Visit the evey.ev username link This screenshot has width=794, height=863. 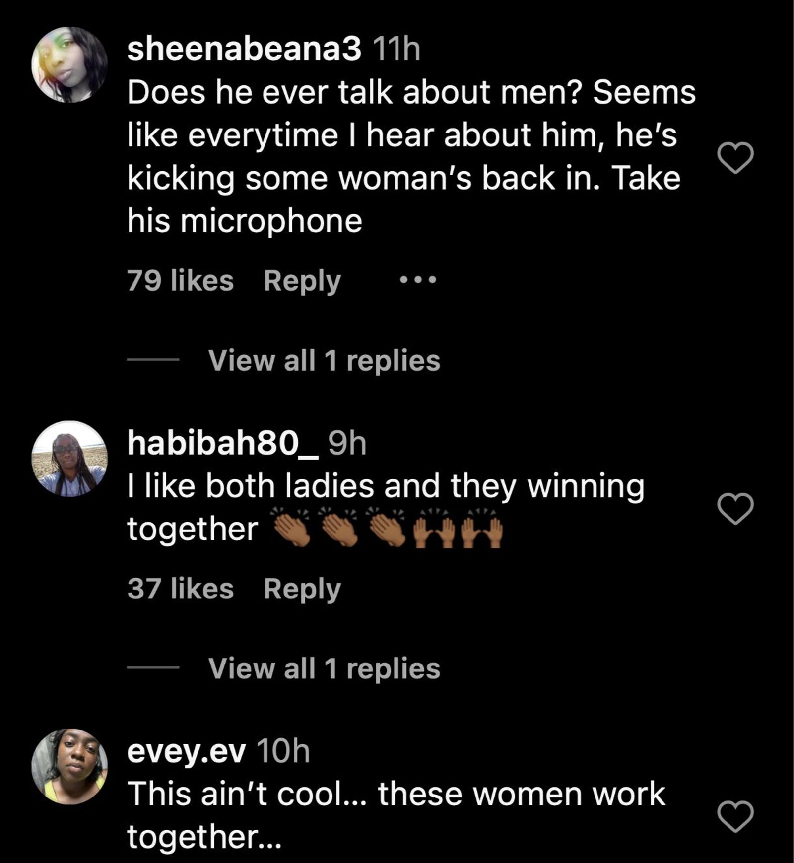click(186, 752)
